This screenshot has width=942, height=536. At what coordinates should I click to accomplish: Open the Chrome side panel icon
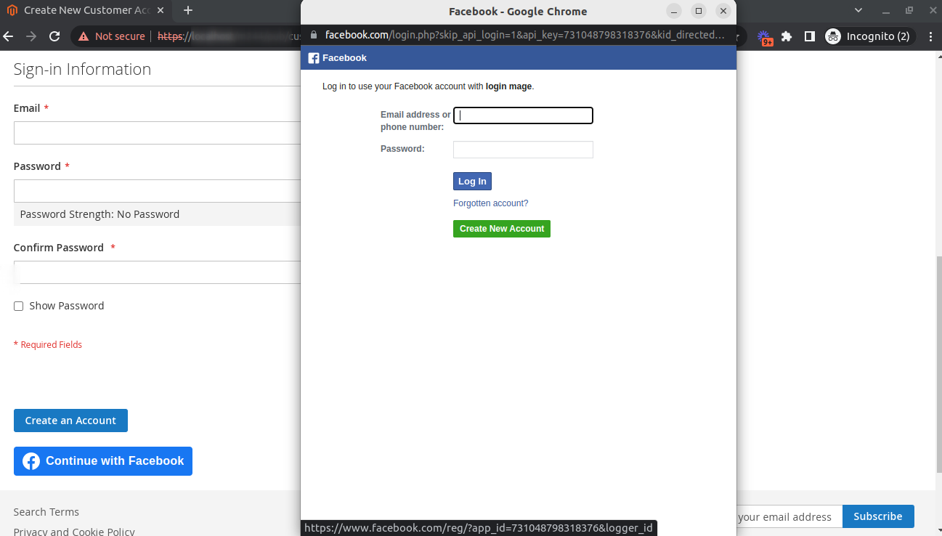pos(809,36)
